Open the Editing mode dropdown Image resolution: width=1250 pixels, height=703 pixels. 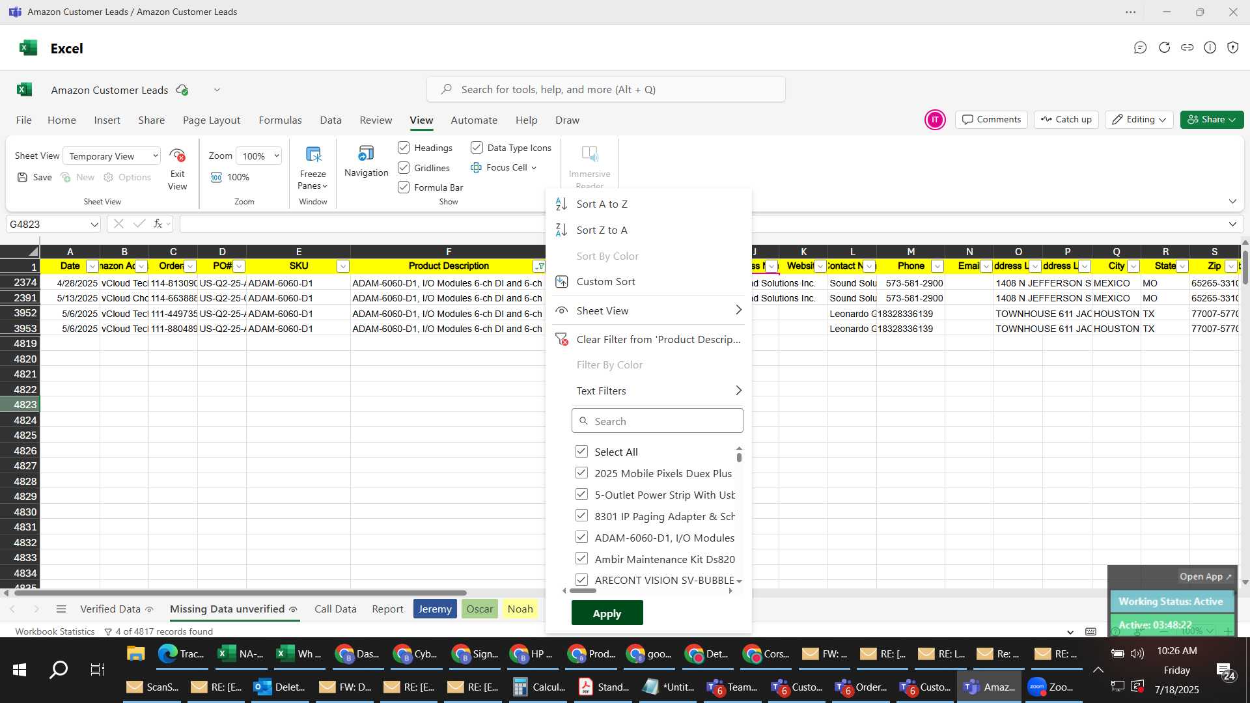pos(1139,120)
